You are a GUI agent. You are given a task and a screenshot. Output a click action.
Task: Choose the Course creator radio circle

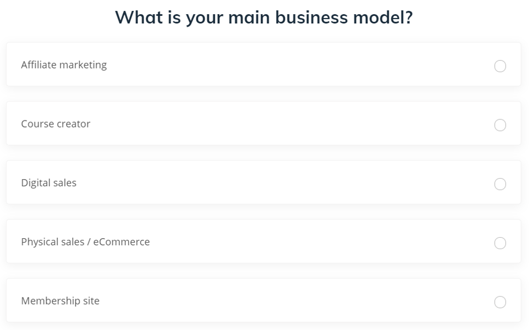coord(500,125)
